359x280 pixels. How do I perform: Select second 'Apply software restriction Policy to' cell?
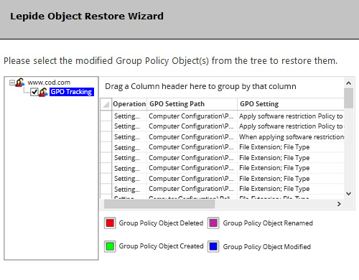click(291, 126)
